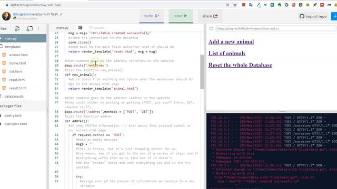Open the orange R browser extension

pos(294,5)
